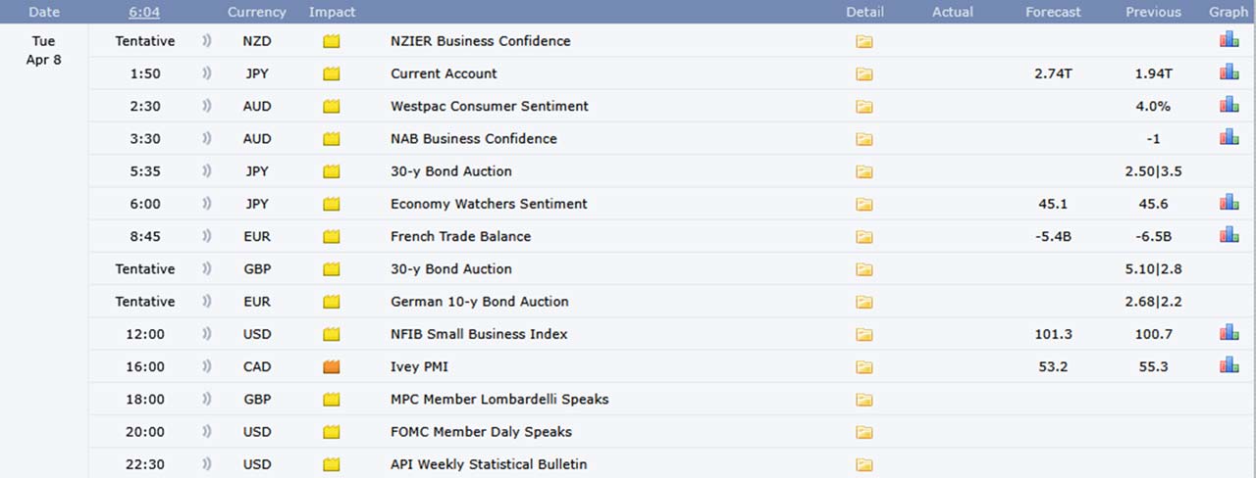Show graph for NFIB Small Business Index

click(1229, 333)
